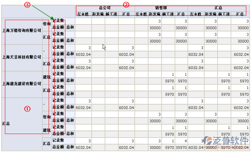252x153 pixels.
Task: Click 汇总 sub-header under 销售部
Action: [x=181, y=14]
